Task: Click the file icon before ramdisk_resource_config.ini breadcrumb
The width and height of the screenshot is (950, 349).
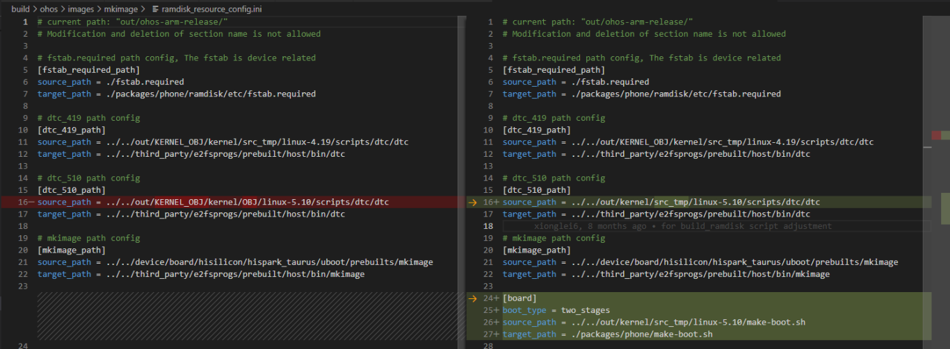Action: pos(154,9)
